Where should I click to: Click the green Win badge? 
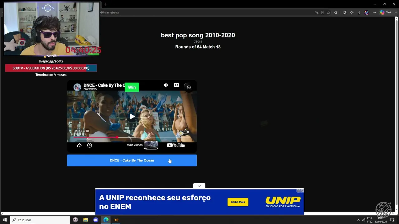tap(132, 87)
